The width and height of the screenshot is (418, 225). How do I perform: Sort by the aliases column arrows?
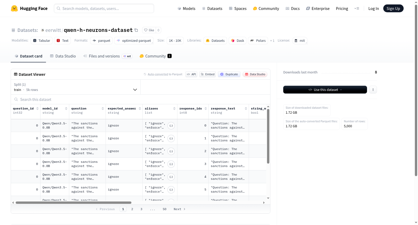174,108
